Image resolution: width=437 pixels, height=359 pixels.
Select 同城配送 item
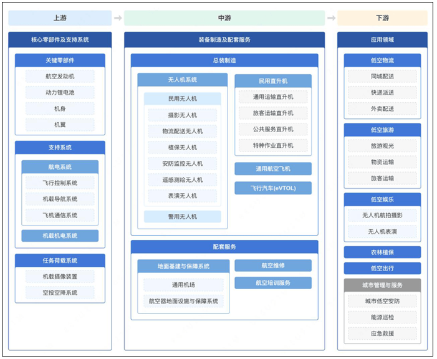[382, 77]
